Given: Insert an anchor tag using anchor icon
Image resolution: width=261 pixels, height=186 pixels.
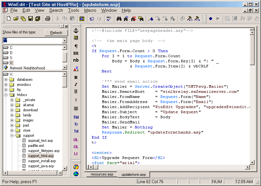Looking at the screenshot, I should tap(76, 31).
